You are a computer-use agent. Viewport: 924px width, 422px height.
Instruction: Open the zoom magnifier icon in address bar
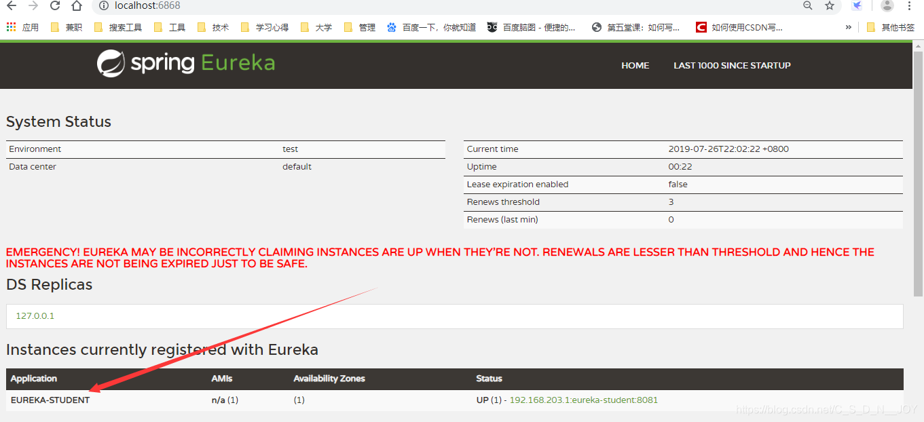point(808,5)
